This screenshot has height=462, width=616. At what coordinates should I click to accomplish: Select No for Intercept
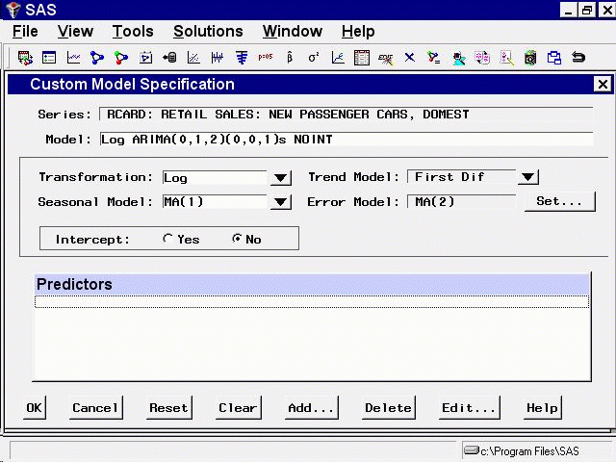coord(237,239)
